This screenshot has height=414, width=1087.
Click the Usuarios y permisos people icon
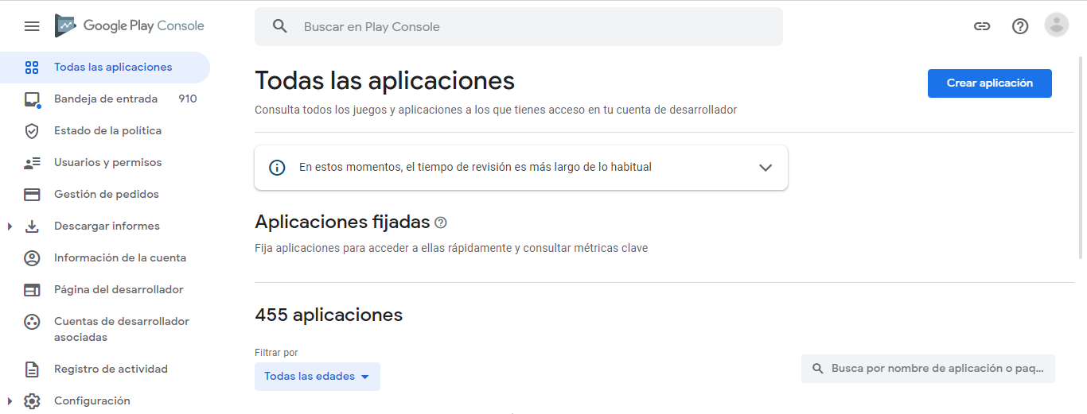32,163
